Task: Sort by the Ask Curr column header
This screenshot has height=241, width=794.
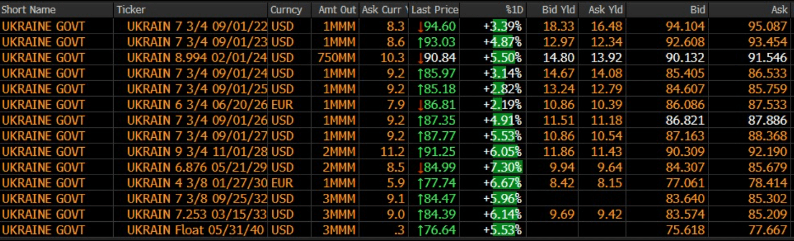Action: (x=384, y=10)
